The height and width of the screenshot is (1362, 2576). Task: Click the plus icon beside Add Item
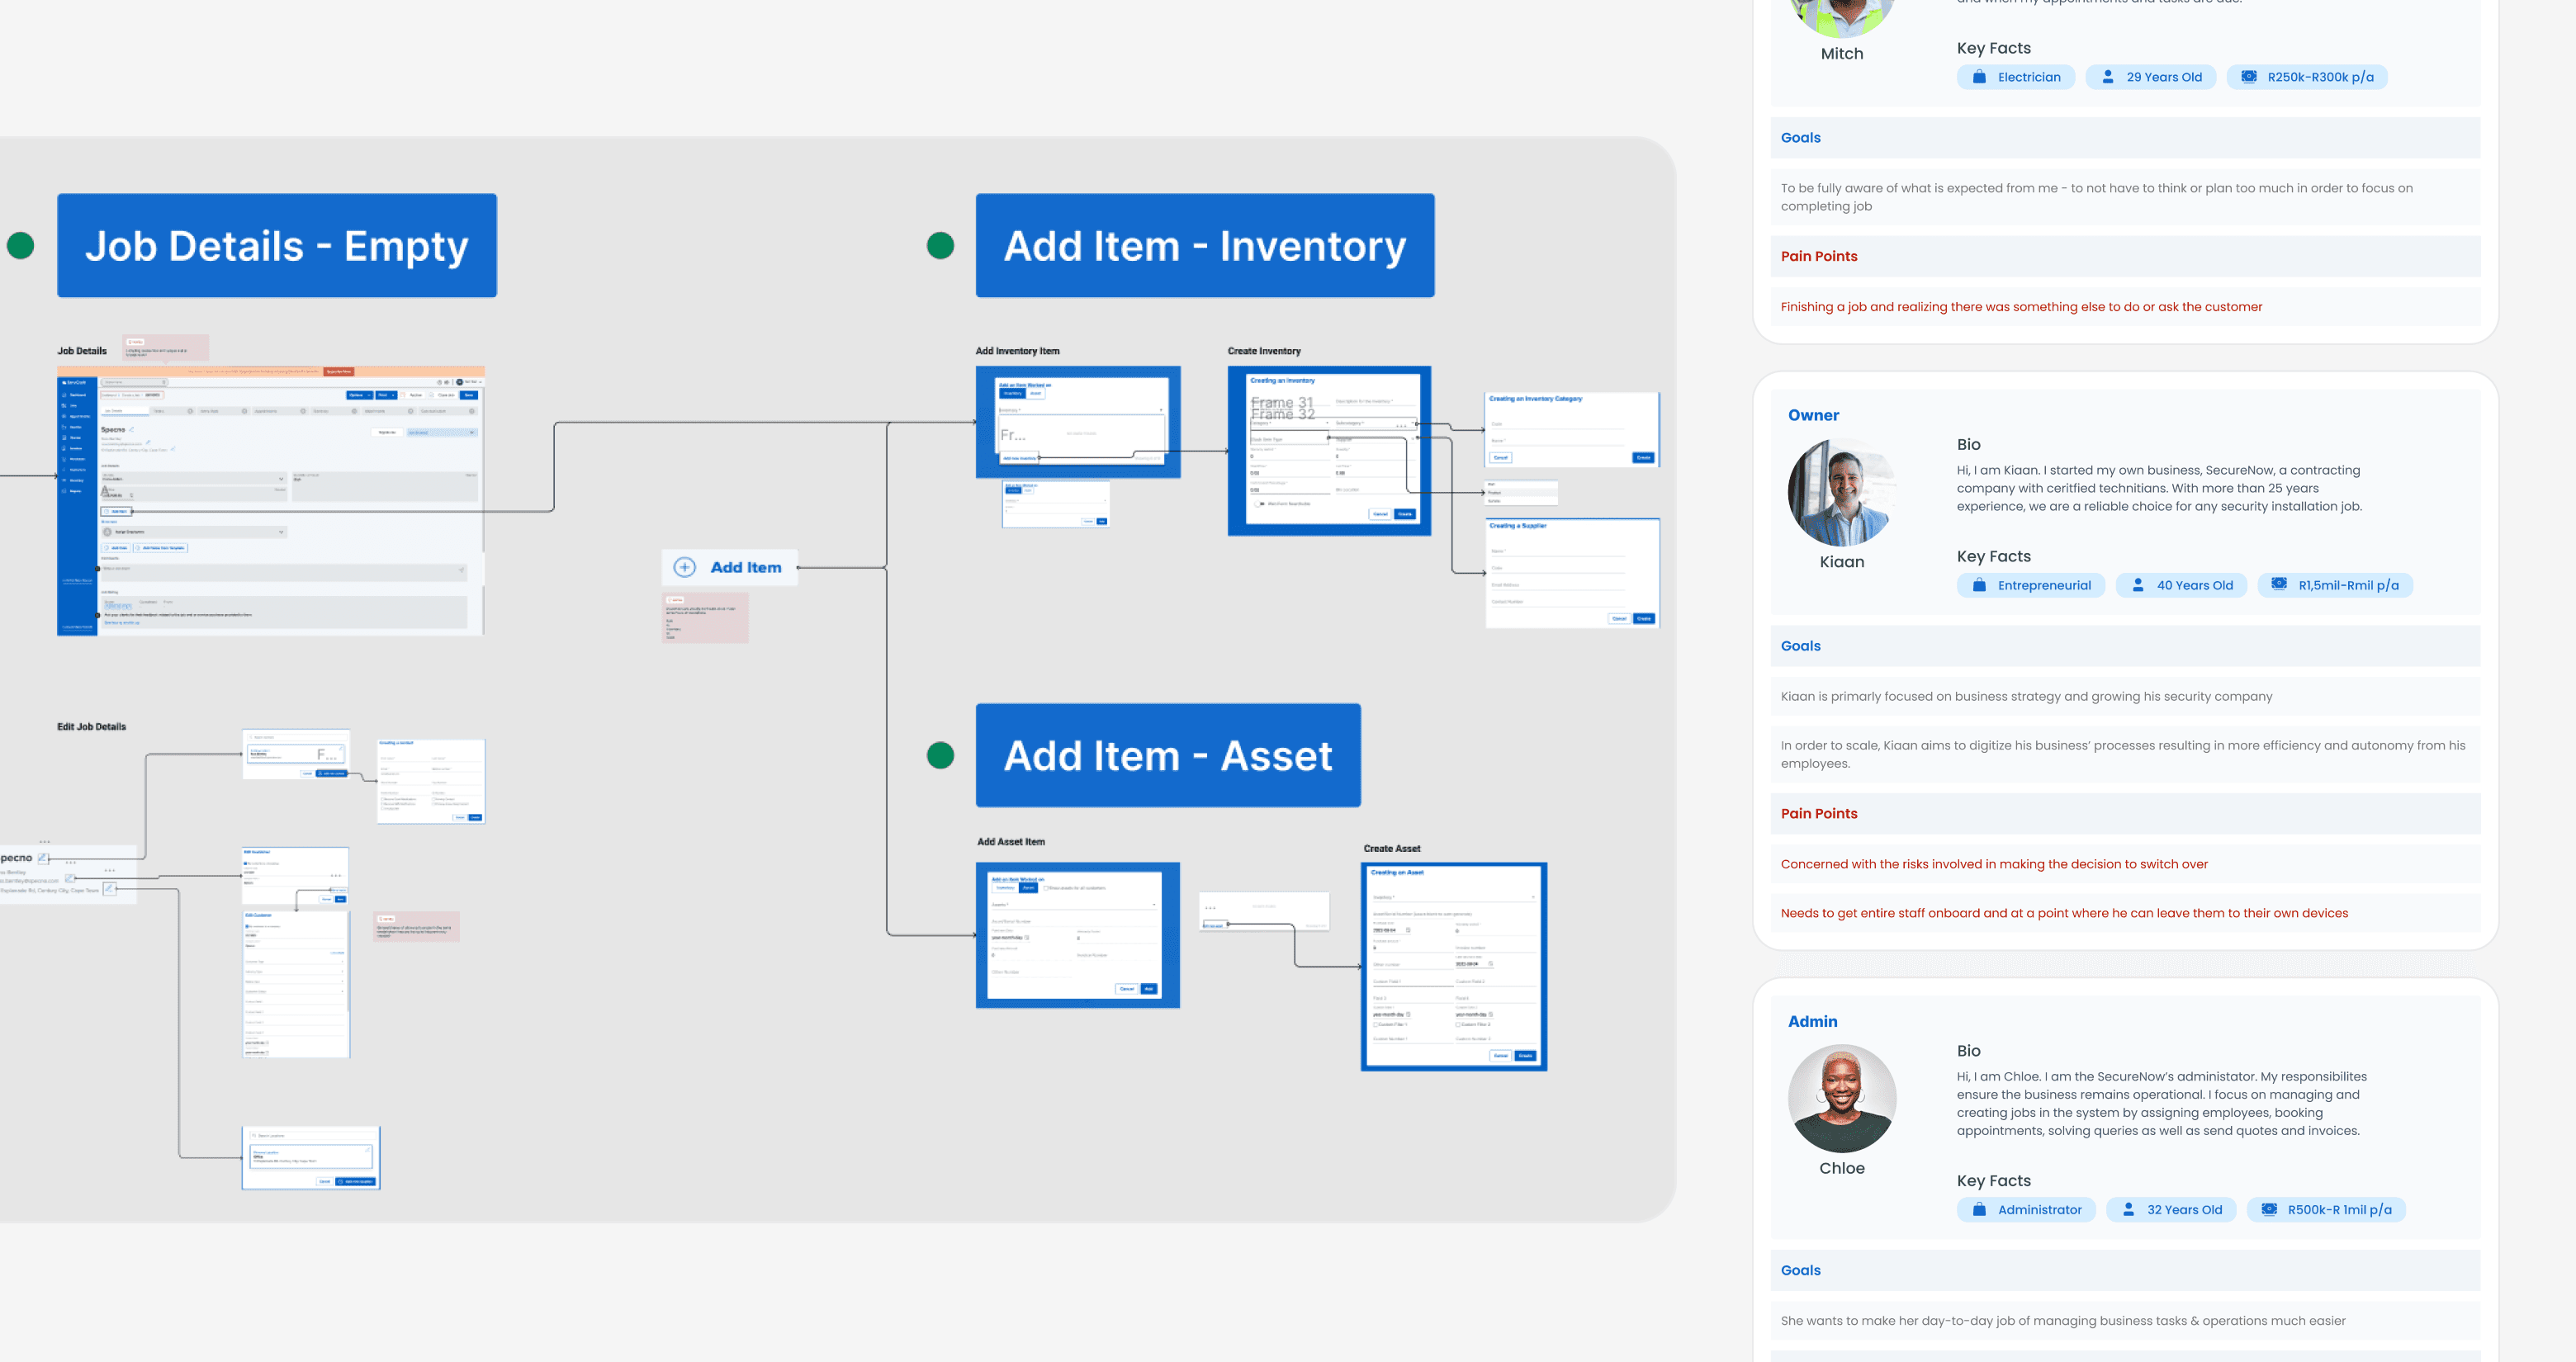point(684,567)
